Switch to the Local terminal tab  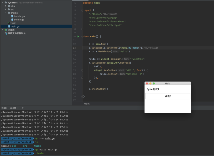(x=13, y=108)
